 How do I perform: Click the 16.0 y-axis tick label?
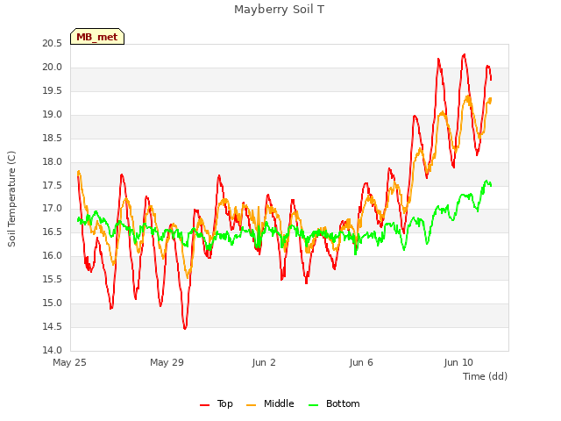(53, 255)
